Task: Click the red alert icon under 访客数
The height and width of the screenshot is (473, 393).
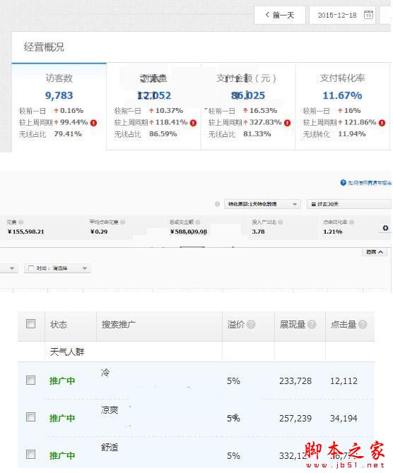Action: [x=93, y=123]
